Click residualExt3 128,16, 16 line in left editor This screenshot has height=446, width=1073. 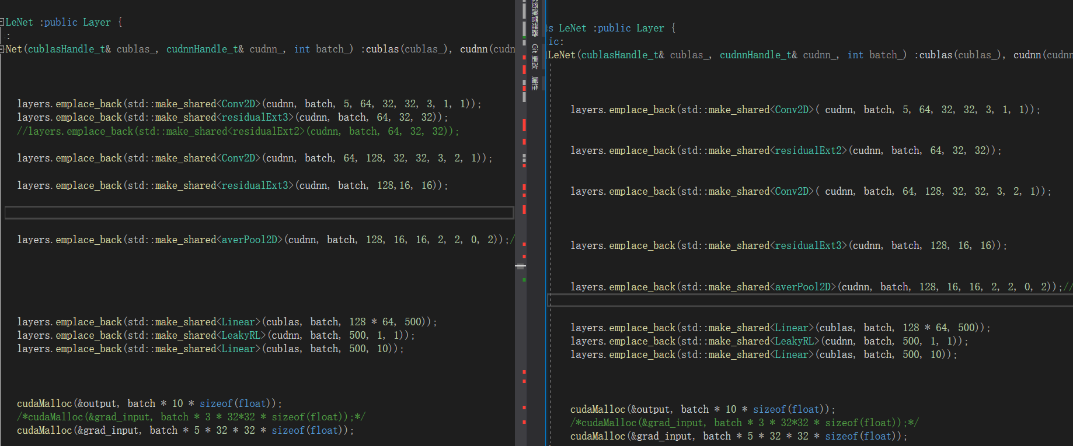[x=232, y=185]
